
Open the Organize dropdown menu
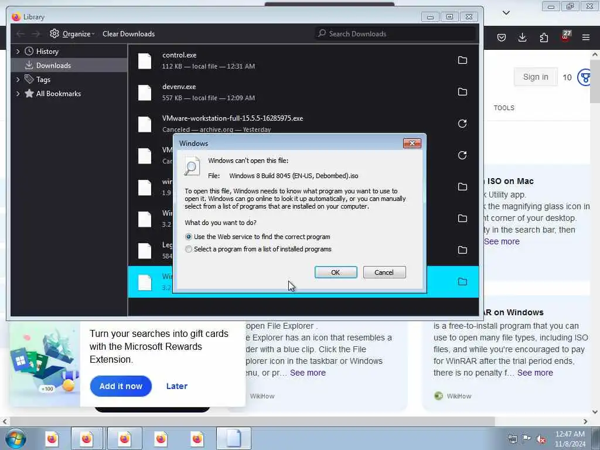79,34
